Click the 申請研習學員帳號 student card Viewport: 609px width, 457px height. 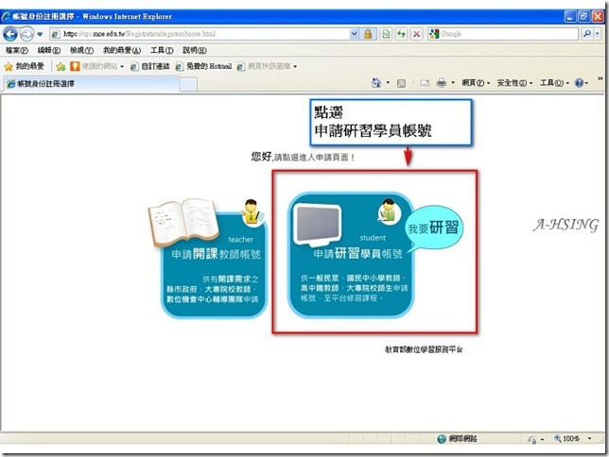point(351,255)
